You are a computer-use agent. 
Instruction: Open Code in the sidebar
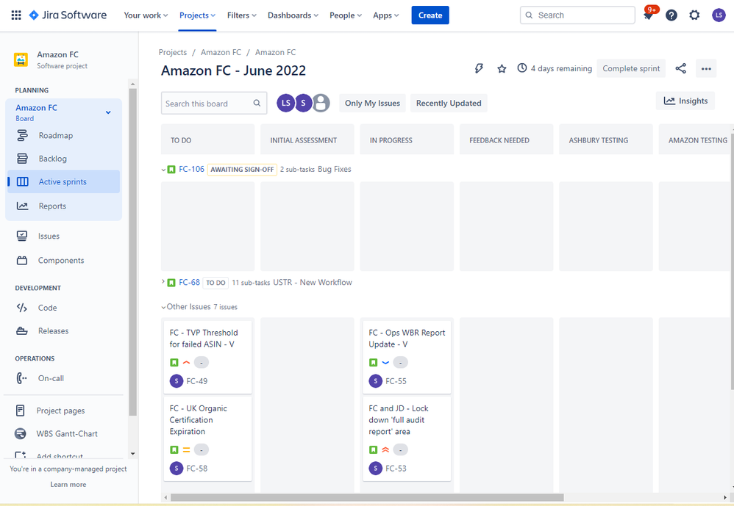(63, 308)
